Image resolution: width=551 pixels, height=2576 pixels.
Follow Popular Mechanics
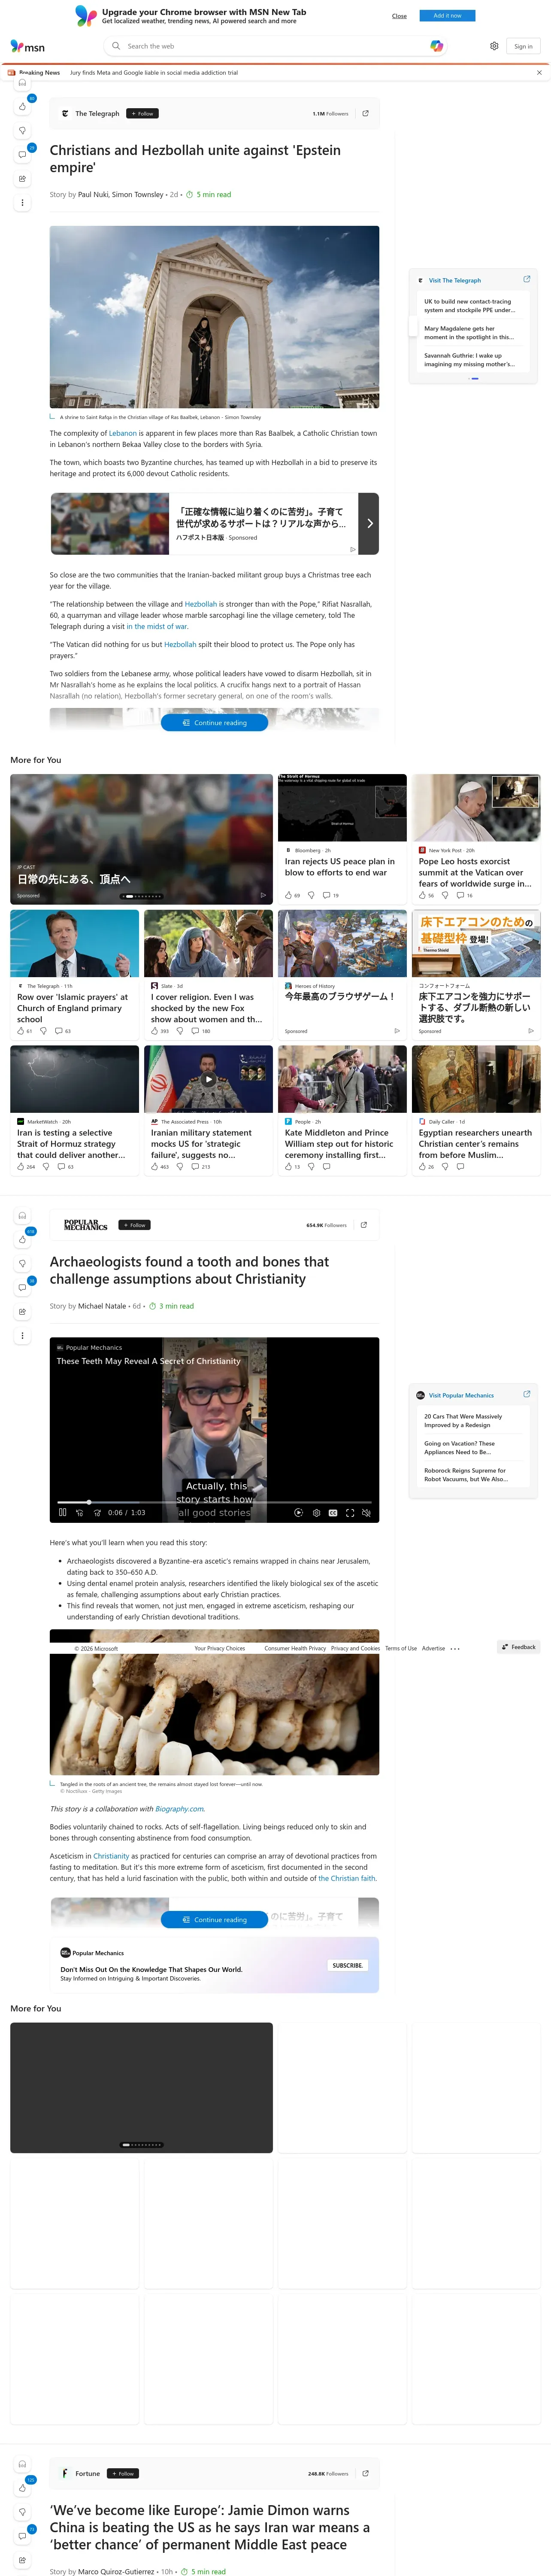[x=135, y=1224]
